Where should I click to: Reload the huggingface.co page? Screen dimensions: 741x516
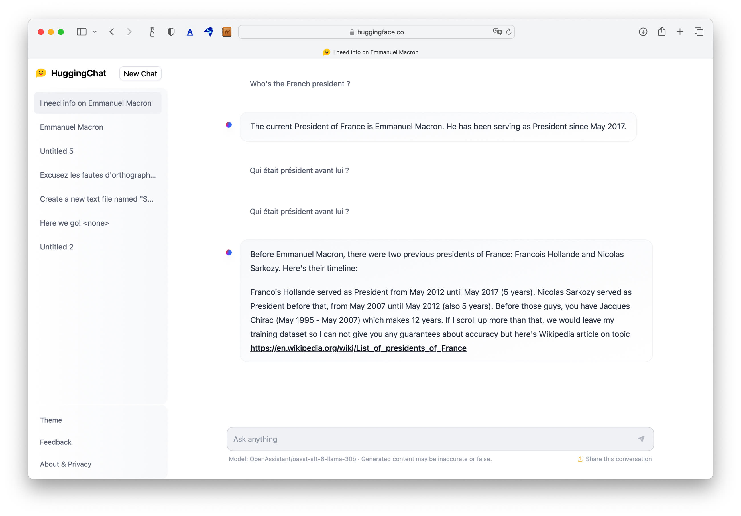click(x=509, y=32)
